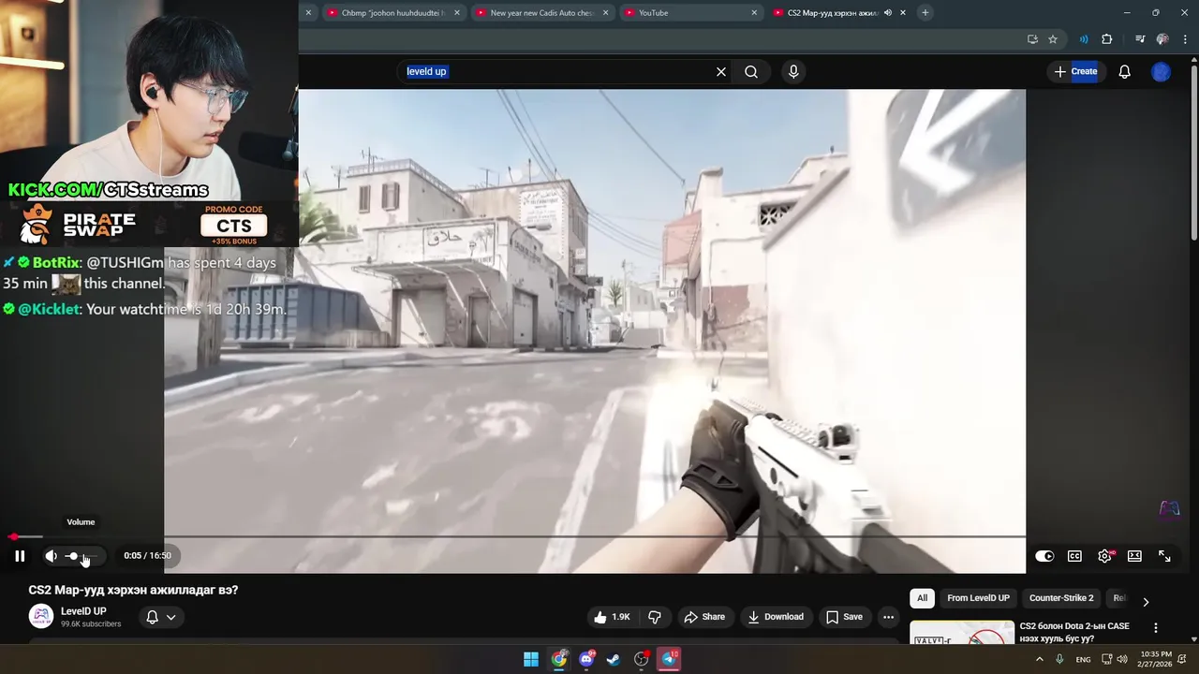Toggle closed captions CC button

coord(1074,556)
